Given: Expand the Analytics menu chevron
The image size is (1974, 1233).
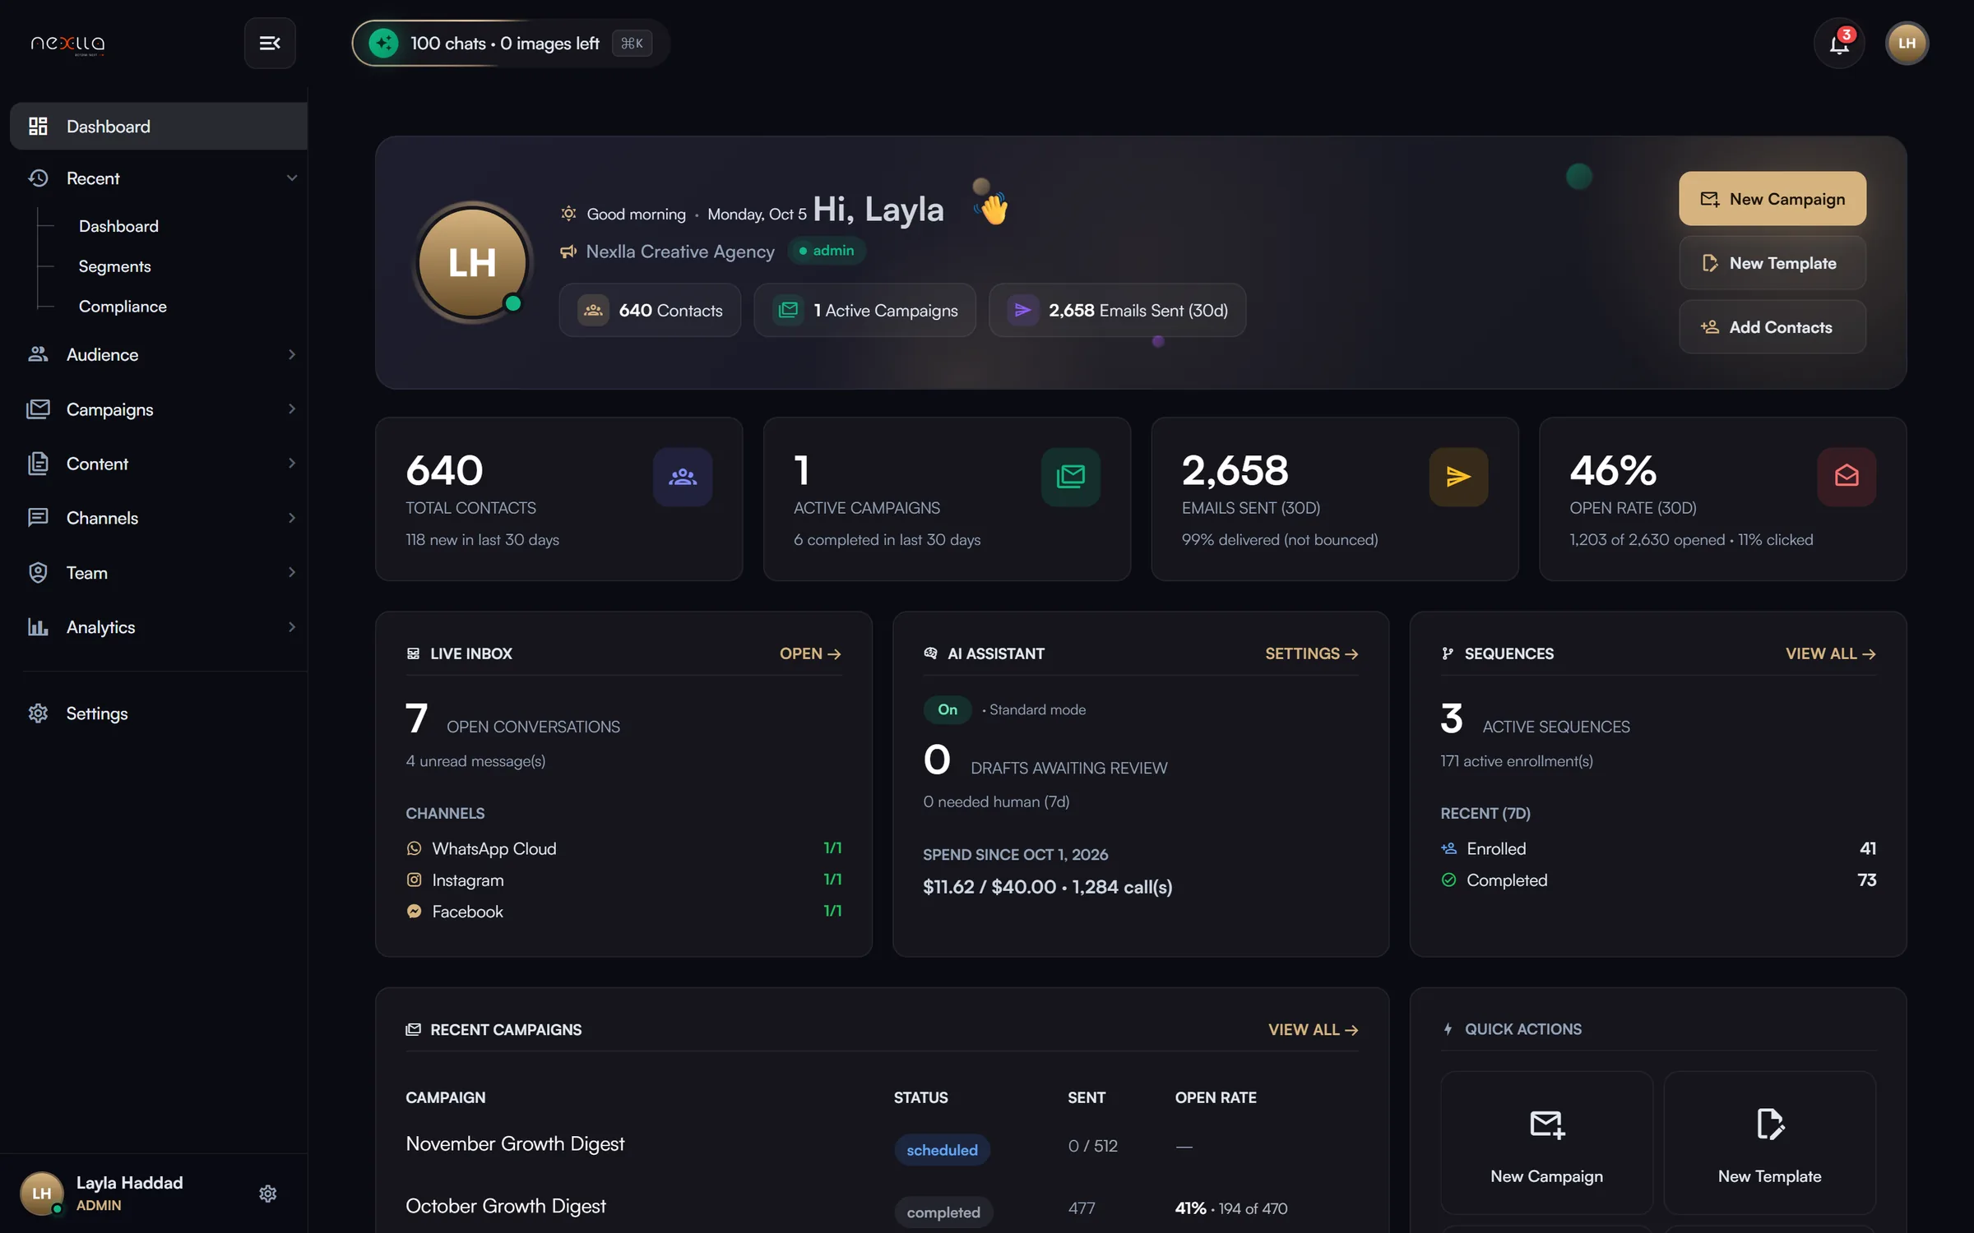Looking at the screenshot, I should [291, 626].
